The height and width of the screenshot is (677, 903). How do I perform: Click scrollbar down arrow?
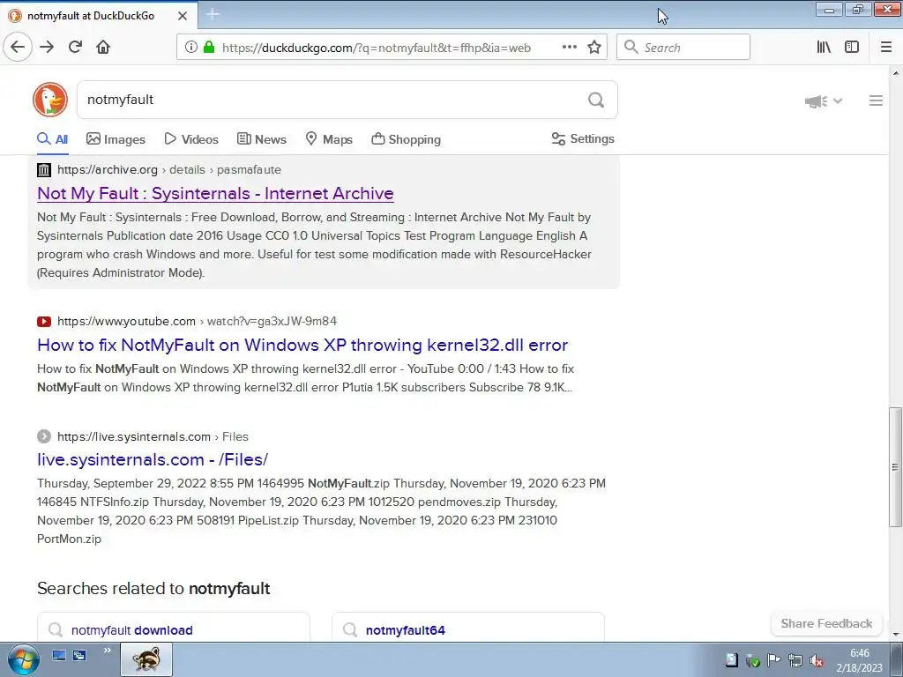pos(895,635)
